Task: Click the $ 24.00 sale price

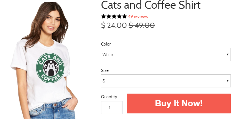Action: (x=114, y=25)
